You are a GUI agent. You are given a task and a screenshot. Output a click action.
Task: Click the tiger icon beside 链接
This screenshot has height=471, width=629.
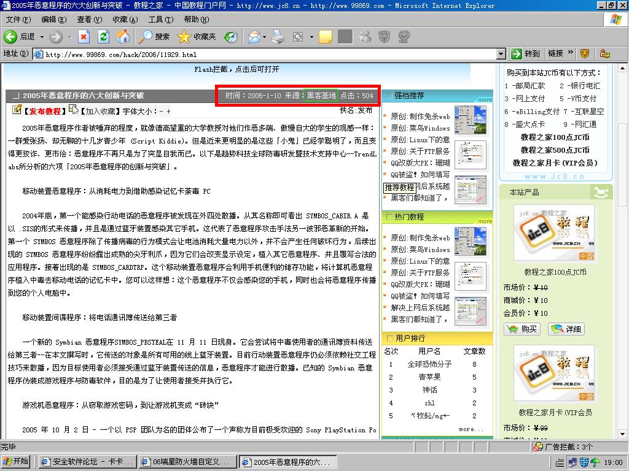pos(585,53)
